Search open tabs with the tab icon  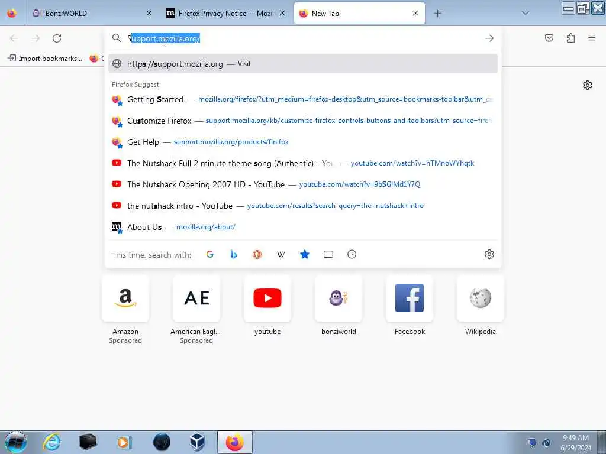click(328, 254)
